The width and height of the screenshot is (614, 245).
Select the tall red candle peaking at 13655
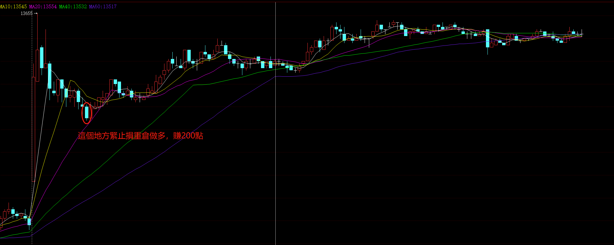pyautogui.click(x=38, y=66)
